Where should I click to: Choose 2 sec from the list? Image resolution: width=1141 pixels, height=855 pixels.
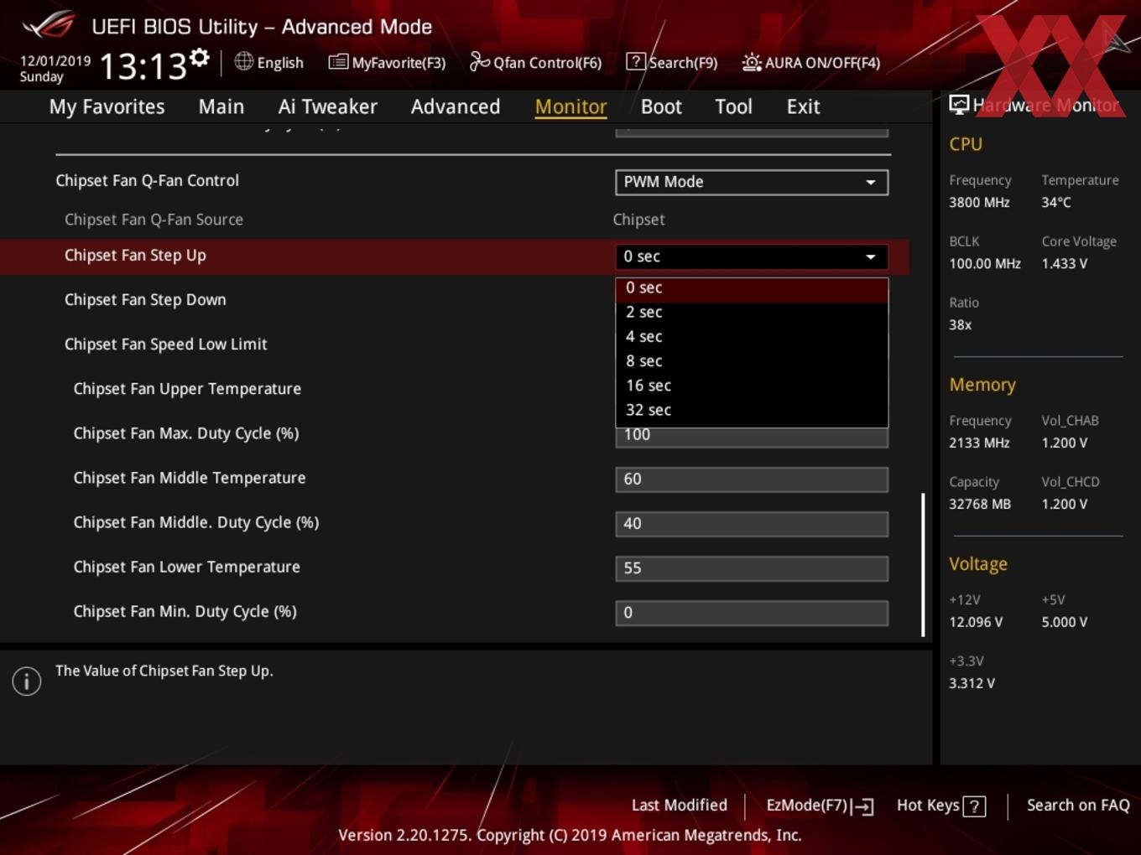[x=752, y=312]
